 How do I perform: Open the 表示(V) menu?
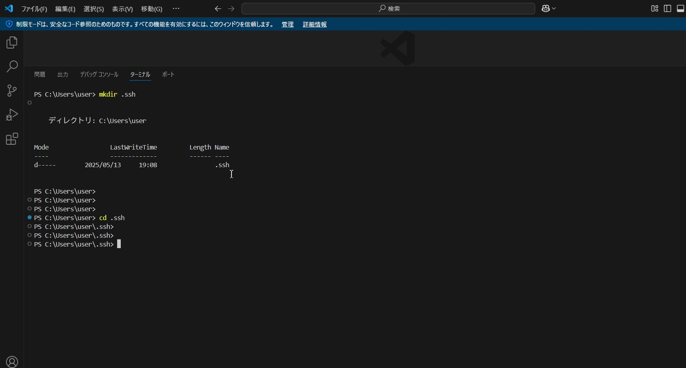coord(122,9)
